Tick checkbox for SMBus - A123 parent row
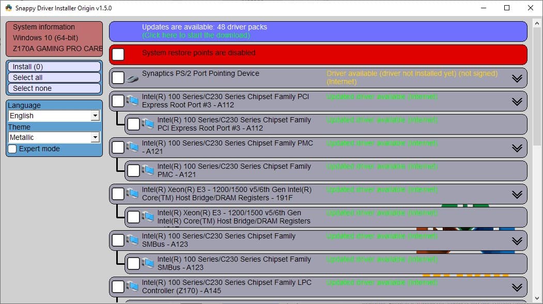The height and width of the screenshot is (304, 543). click(118, 239)
